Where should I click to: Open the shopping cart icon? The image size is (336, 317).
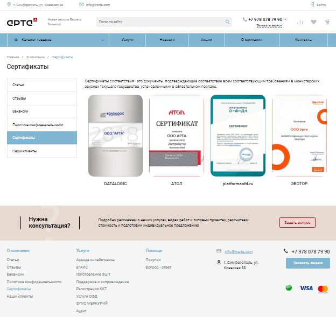pos(327,22)
